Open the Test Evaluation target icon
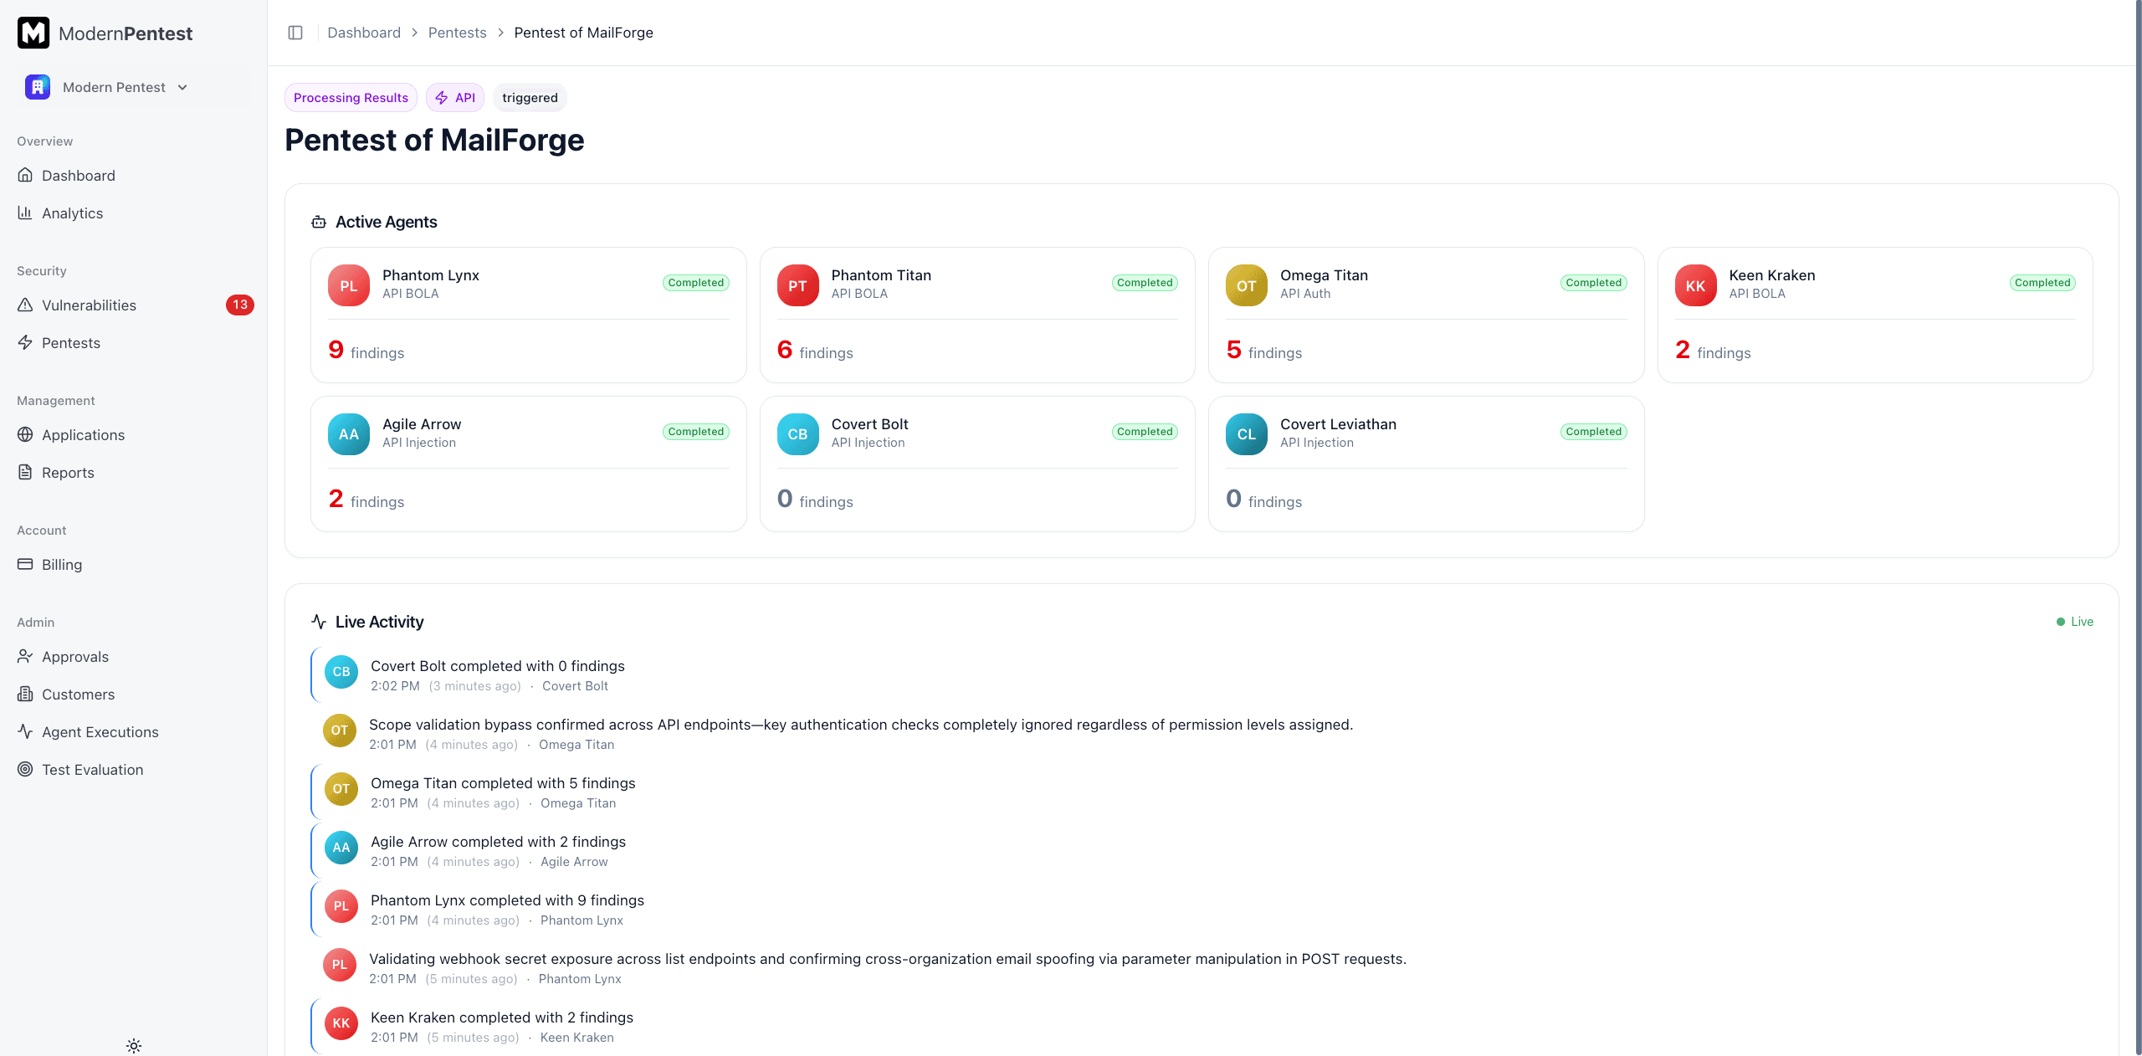This screenshot has height=1056, width=2142. [25, 769]
